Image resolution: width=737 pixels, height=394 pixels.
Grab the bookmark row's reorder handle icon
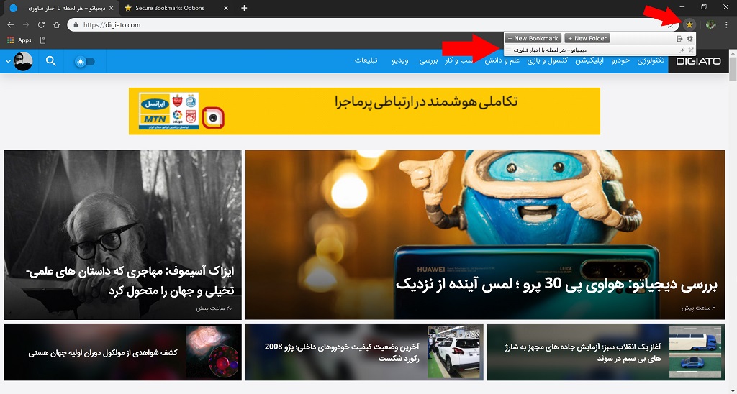point(508,50)
